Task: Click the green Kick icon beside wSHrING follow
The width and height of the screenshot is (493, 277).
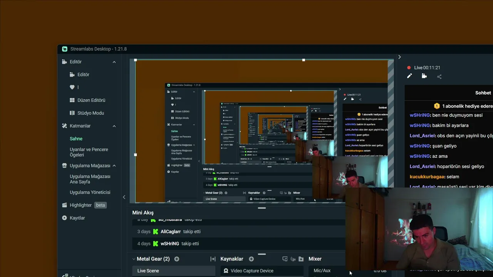Action: pos(156,244)
